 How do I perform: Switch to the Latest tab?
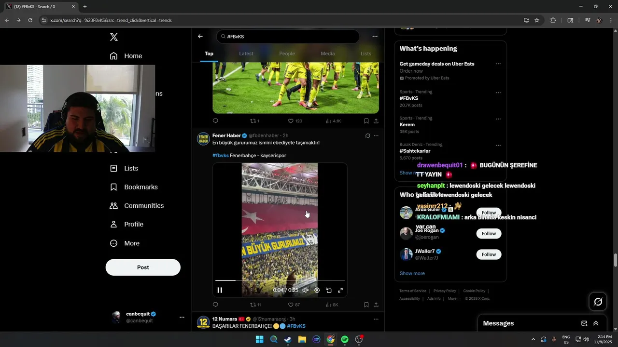tap(246, 53)
